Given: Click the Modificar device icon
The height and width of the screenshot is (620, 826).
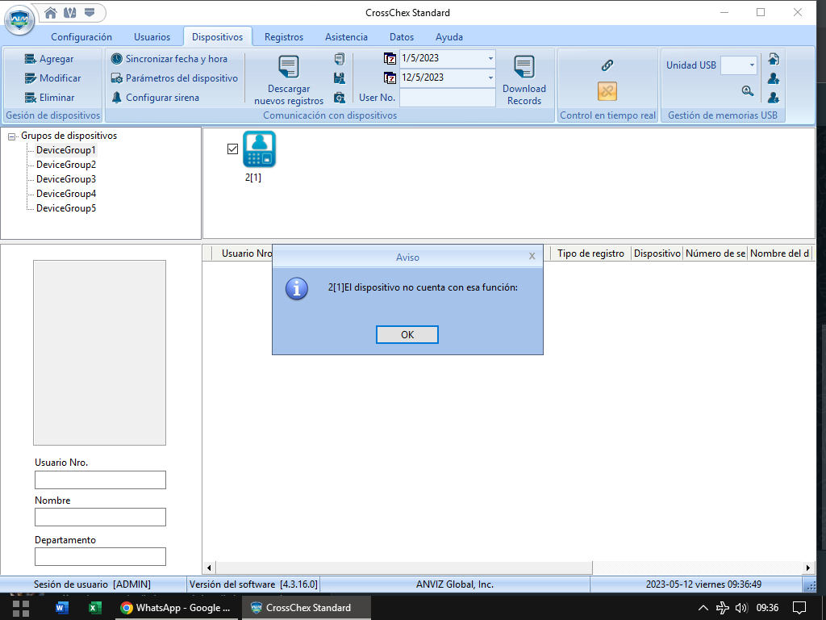Looking at the screenshot, I should tap(31, 78).
